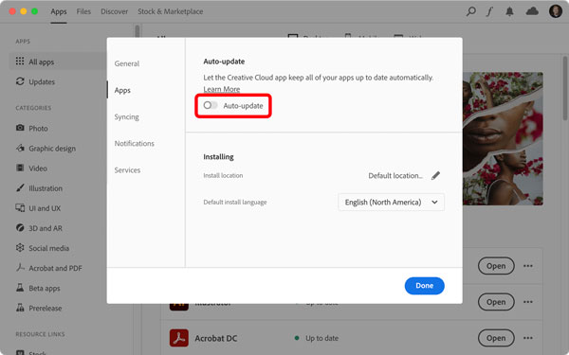This screenshot has height=355, width=569.
Task: Click the Learn More link
Action: (x=221, y=89)
